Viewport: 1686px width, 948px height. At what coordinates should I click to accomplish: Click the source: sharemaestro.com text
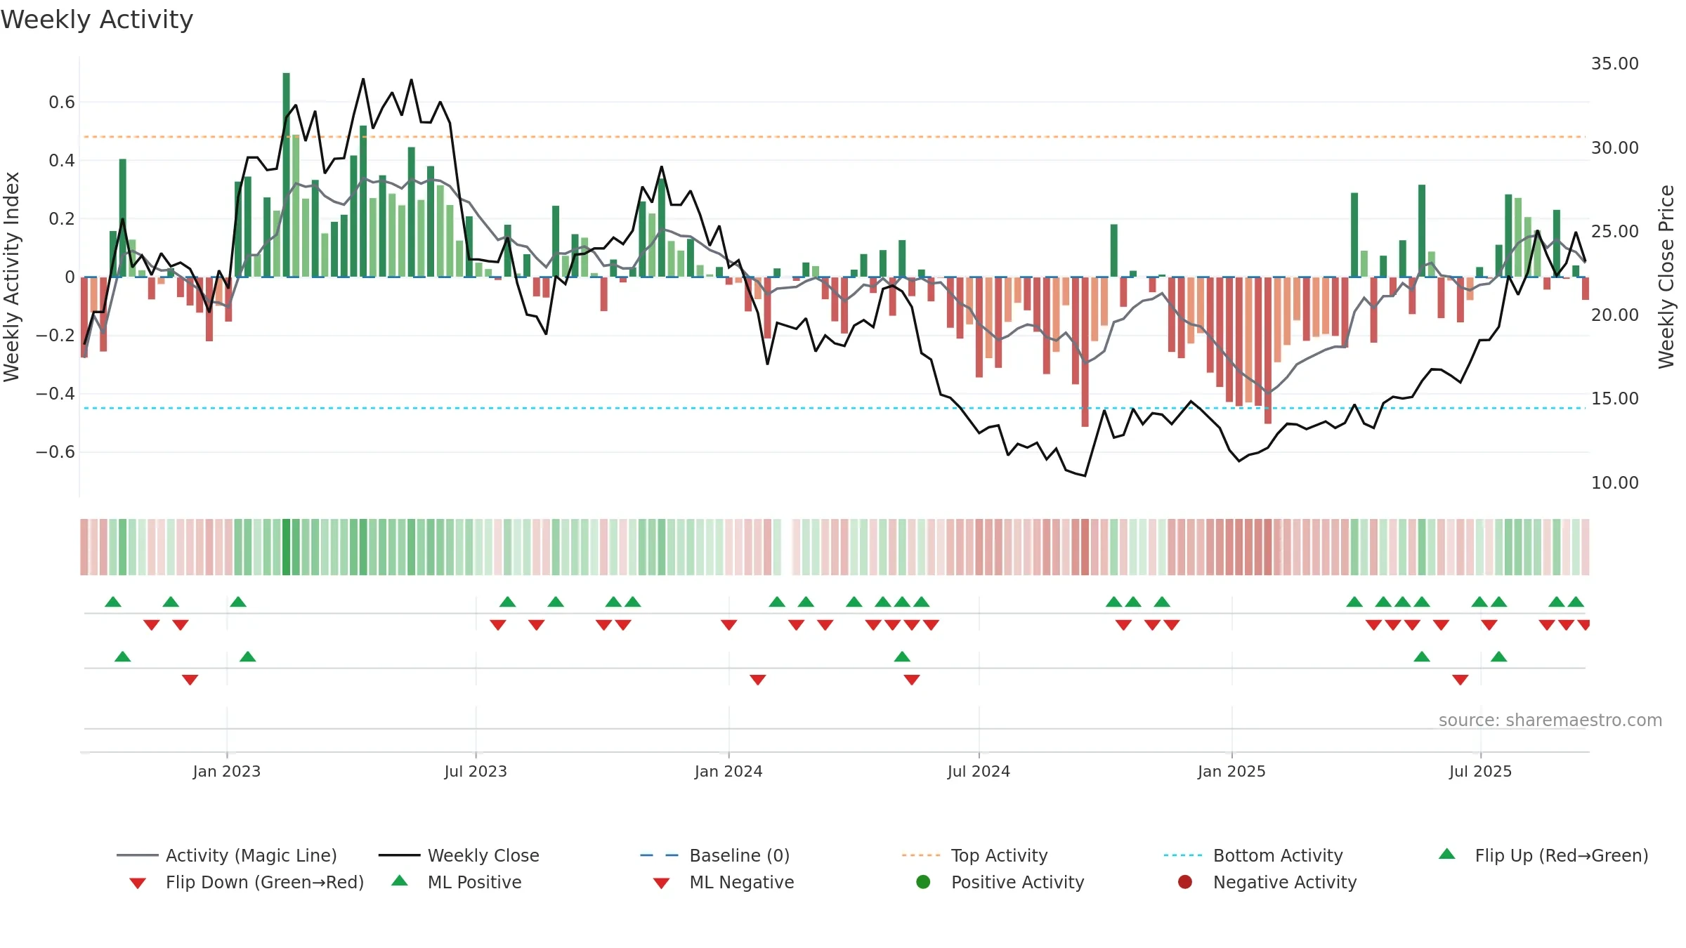pyautogui.click(x=1550, y=720)
